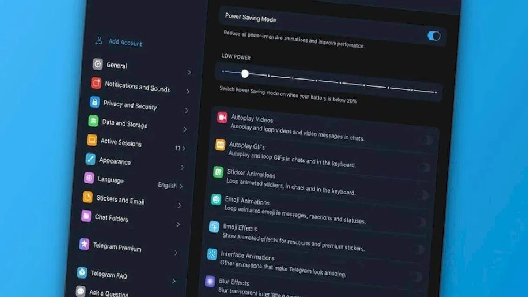The image size is (528, 297).
Task: Click the red Autoplay Videos camera icon
Action: [x=222, y=117]
